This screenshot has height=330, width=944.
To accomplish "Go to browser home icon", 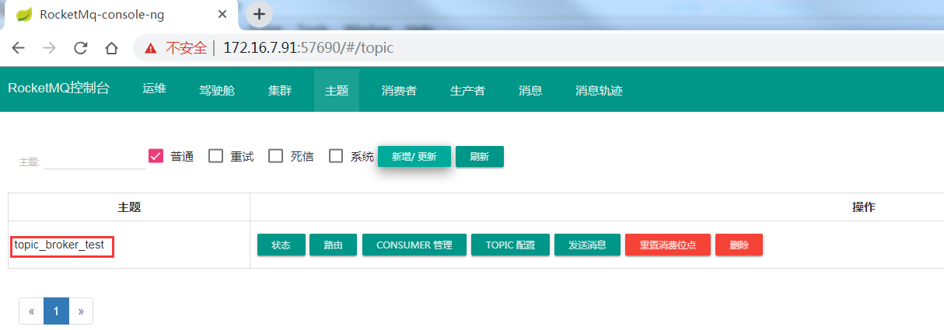I will pyautogui.click(x=111, y=47).
